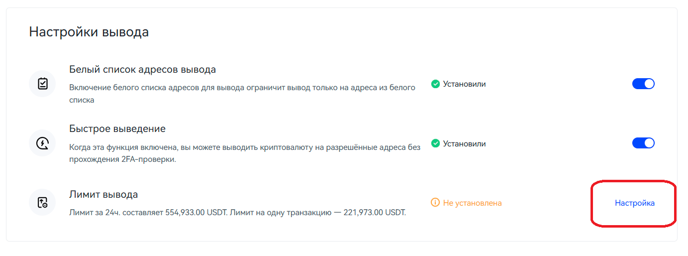Select the Лимит вывода title

pos(103,195)
